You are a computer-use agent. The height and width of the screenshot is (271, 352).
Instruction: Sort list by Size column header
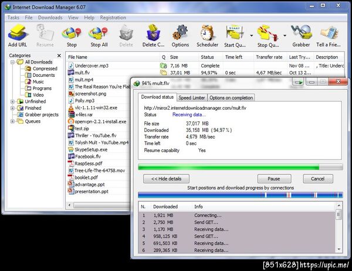point(174,57)
